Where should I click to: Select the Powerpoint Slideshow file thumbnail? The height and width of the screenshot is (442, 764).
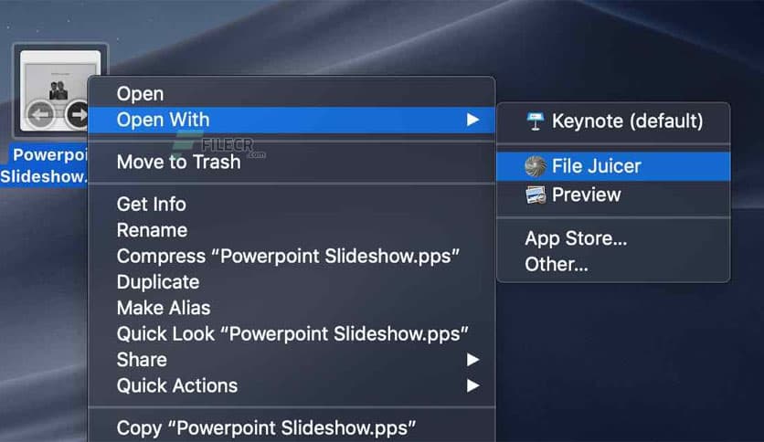[x=54, y=90]
